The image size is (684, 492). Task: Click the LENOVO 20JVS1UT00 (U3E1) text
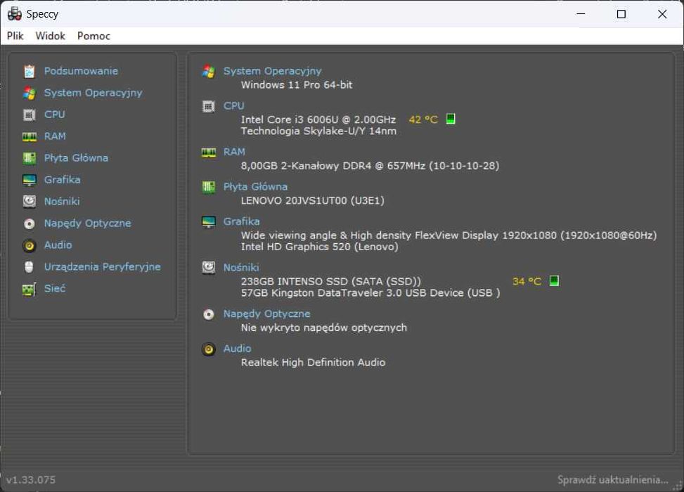[x=313, y=200]
